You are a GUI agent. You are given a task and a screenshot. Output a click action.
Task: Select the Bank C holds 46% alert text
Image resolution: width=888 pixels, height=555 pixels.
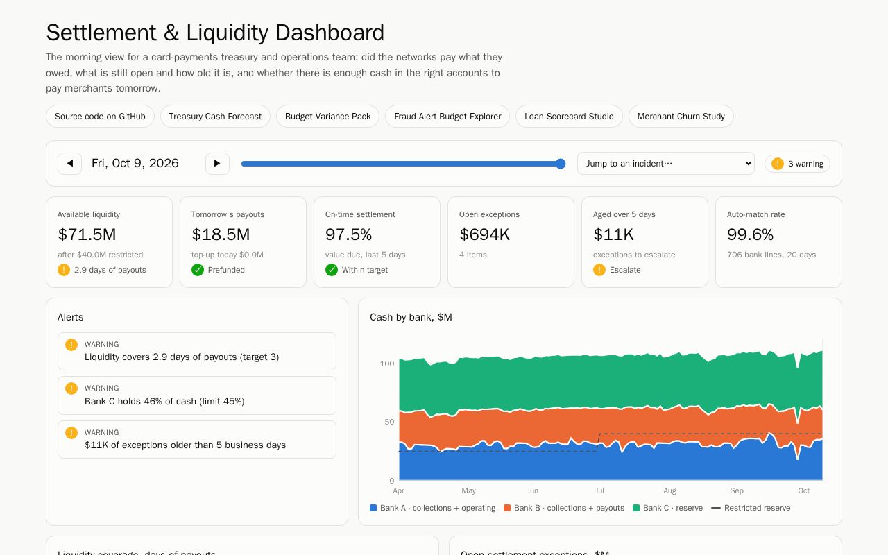click(164, 402)
